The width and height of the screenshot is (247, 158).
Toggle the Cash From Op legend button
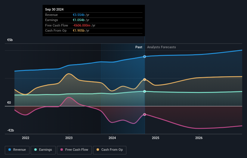(110, 150)
